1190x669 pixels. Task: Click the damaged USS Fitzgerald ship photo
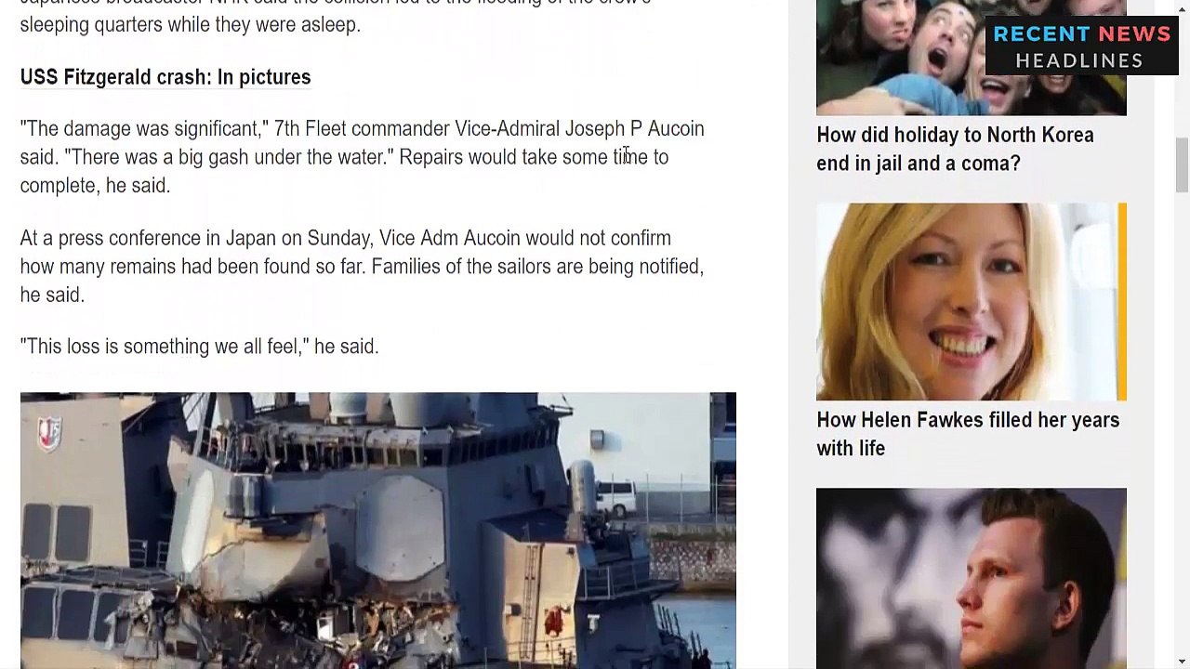click(x=377, y=531)
